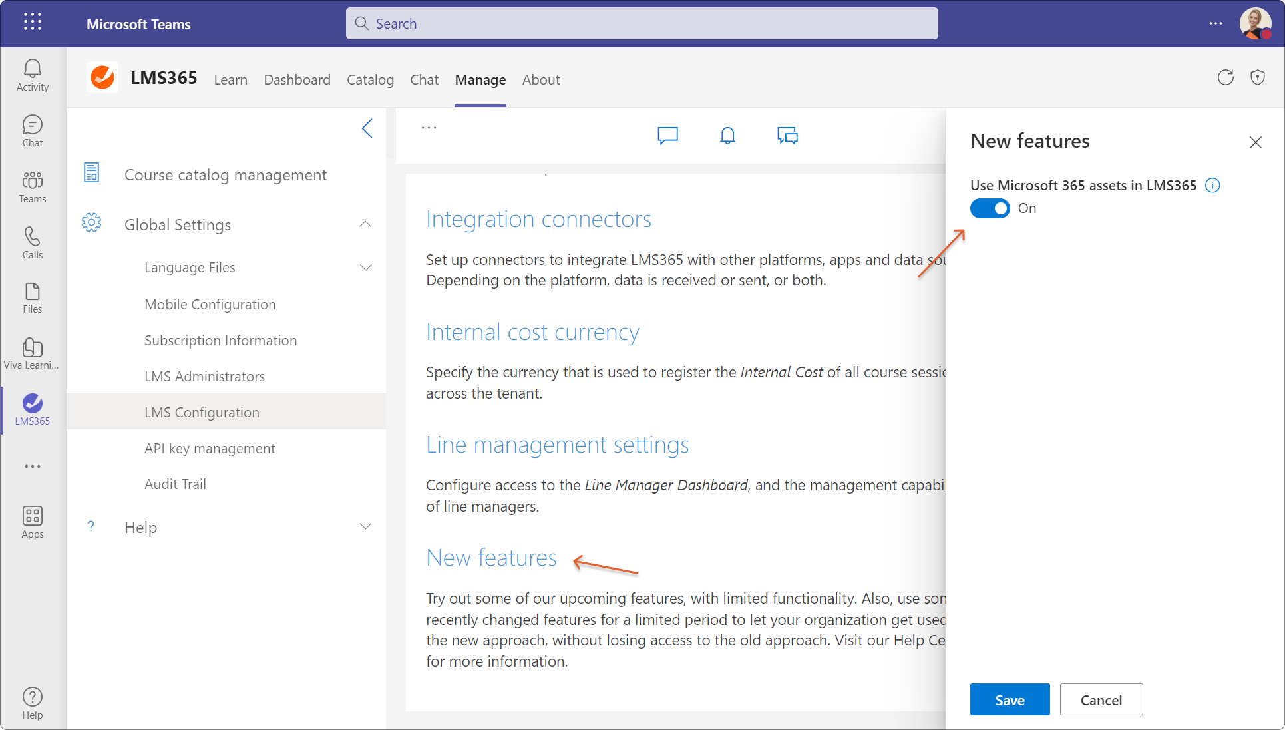Open the speech bubble icon in toolbar

click(x=667, y=136)
